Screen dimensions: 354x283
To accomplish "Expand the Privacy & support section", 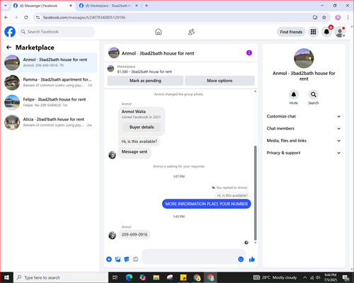I will (x=304, y=153).
